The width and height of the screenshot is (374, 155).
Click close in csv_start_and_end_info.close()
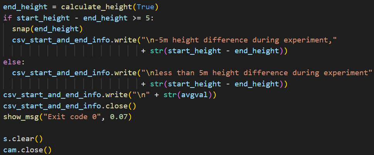124,106
